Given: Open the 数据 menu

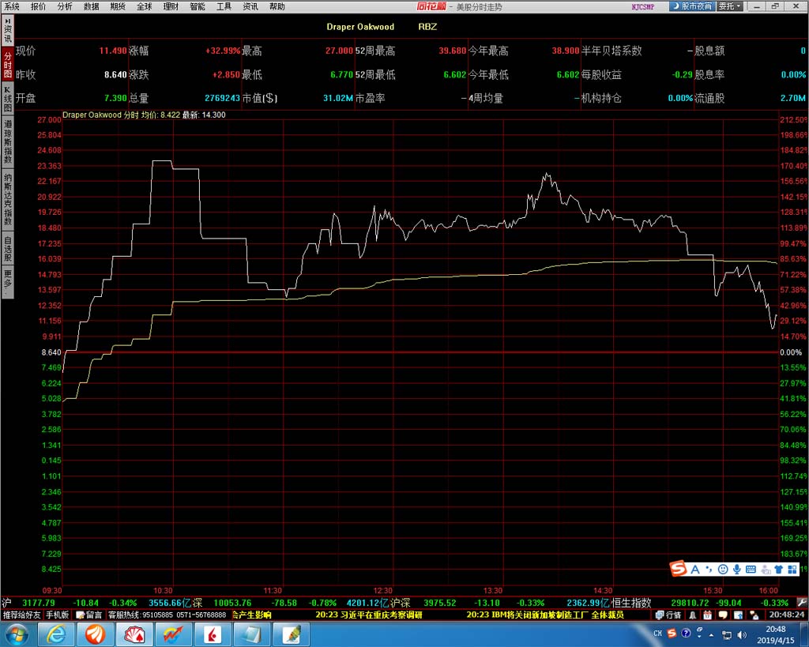Looking at the screenshot, I should click(92, 6).
